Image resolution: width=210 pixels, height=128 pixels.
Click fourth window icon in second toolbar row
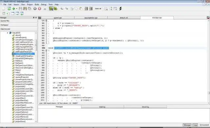tap(17, 13)
